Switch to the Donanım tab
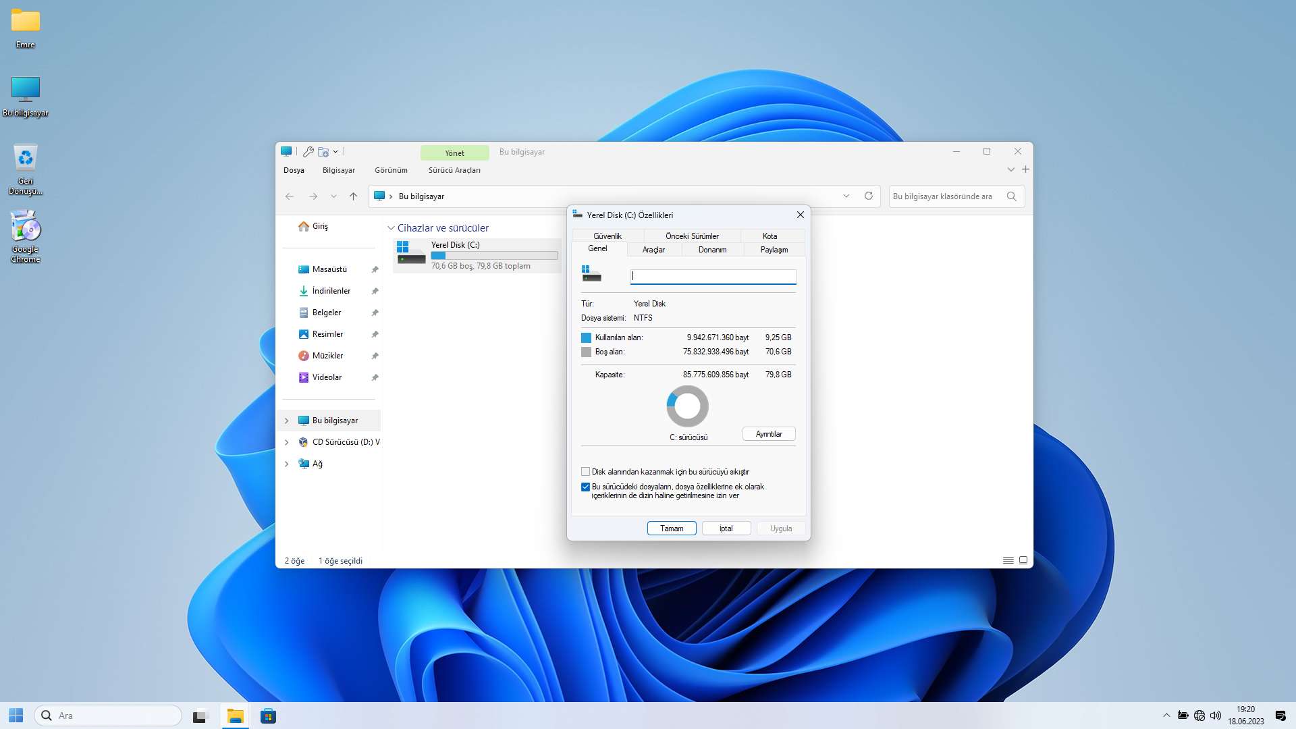Screen dimensions: 1296x729 [712, 249]
